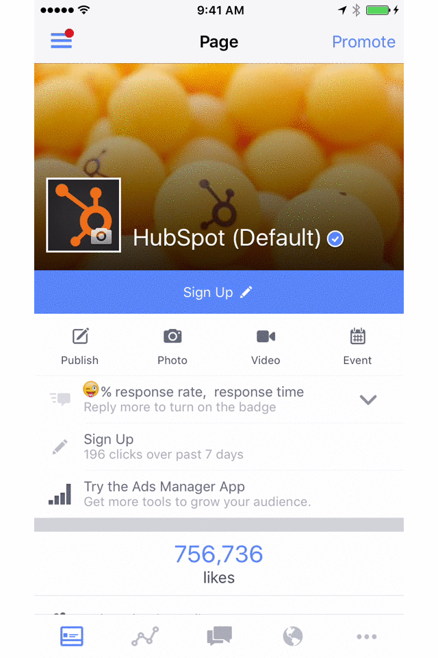This screenshot has width=438, height=658.
Task: Edit Sign Up button with pencil icon
Action: click(246, 292)
